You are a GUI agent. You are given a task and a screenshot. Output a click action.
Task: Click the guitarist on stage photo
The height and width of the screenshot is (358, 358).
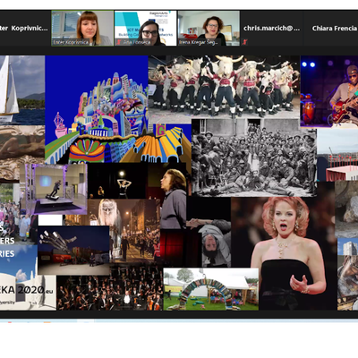click(x=329, y=91)
